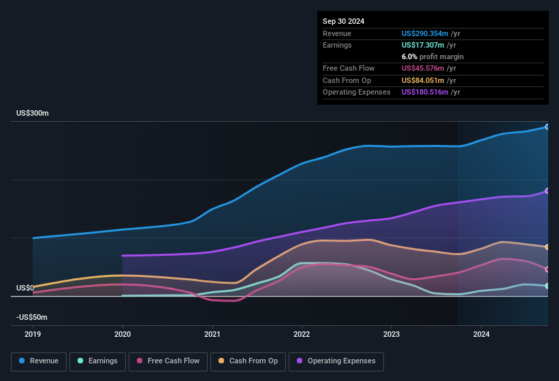Click the US$180.516m operating expenses value
559x381 pixels.
(x=425, y=93)
